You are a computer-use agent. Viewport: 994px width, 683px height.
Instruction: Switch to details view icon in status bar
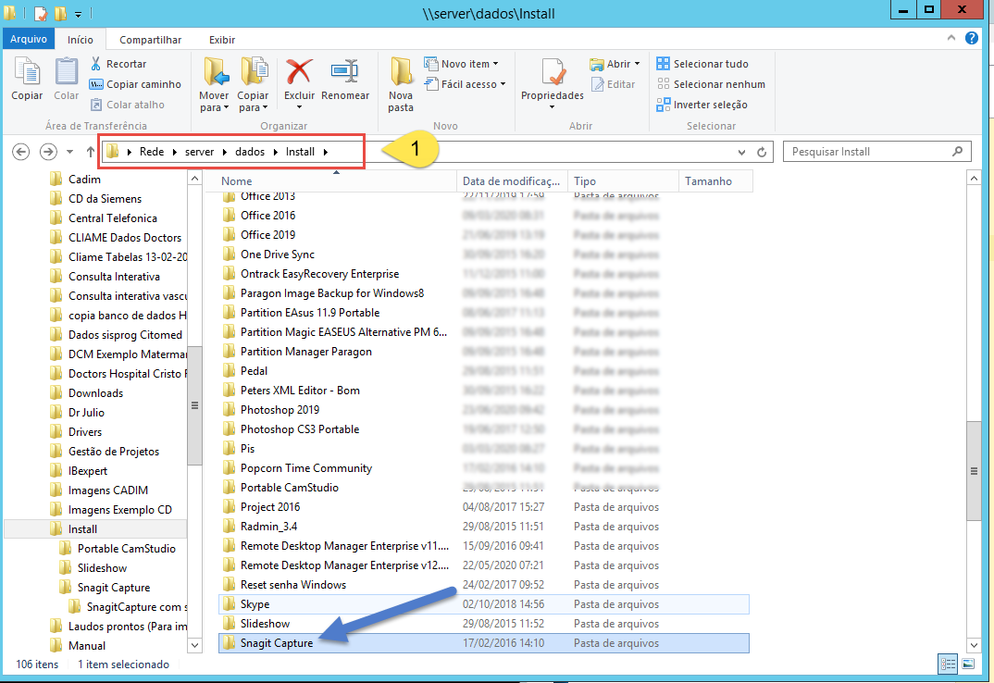pos(949,664)
